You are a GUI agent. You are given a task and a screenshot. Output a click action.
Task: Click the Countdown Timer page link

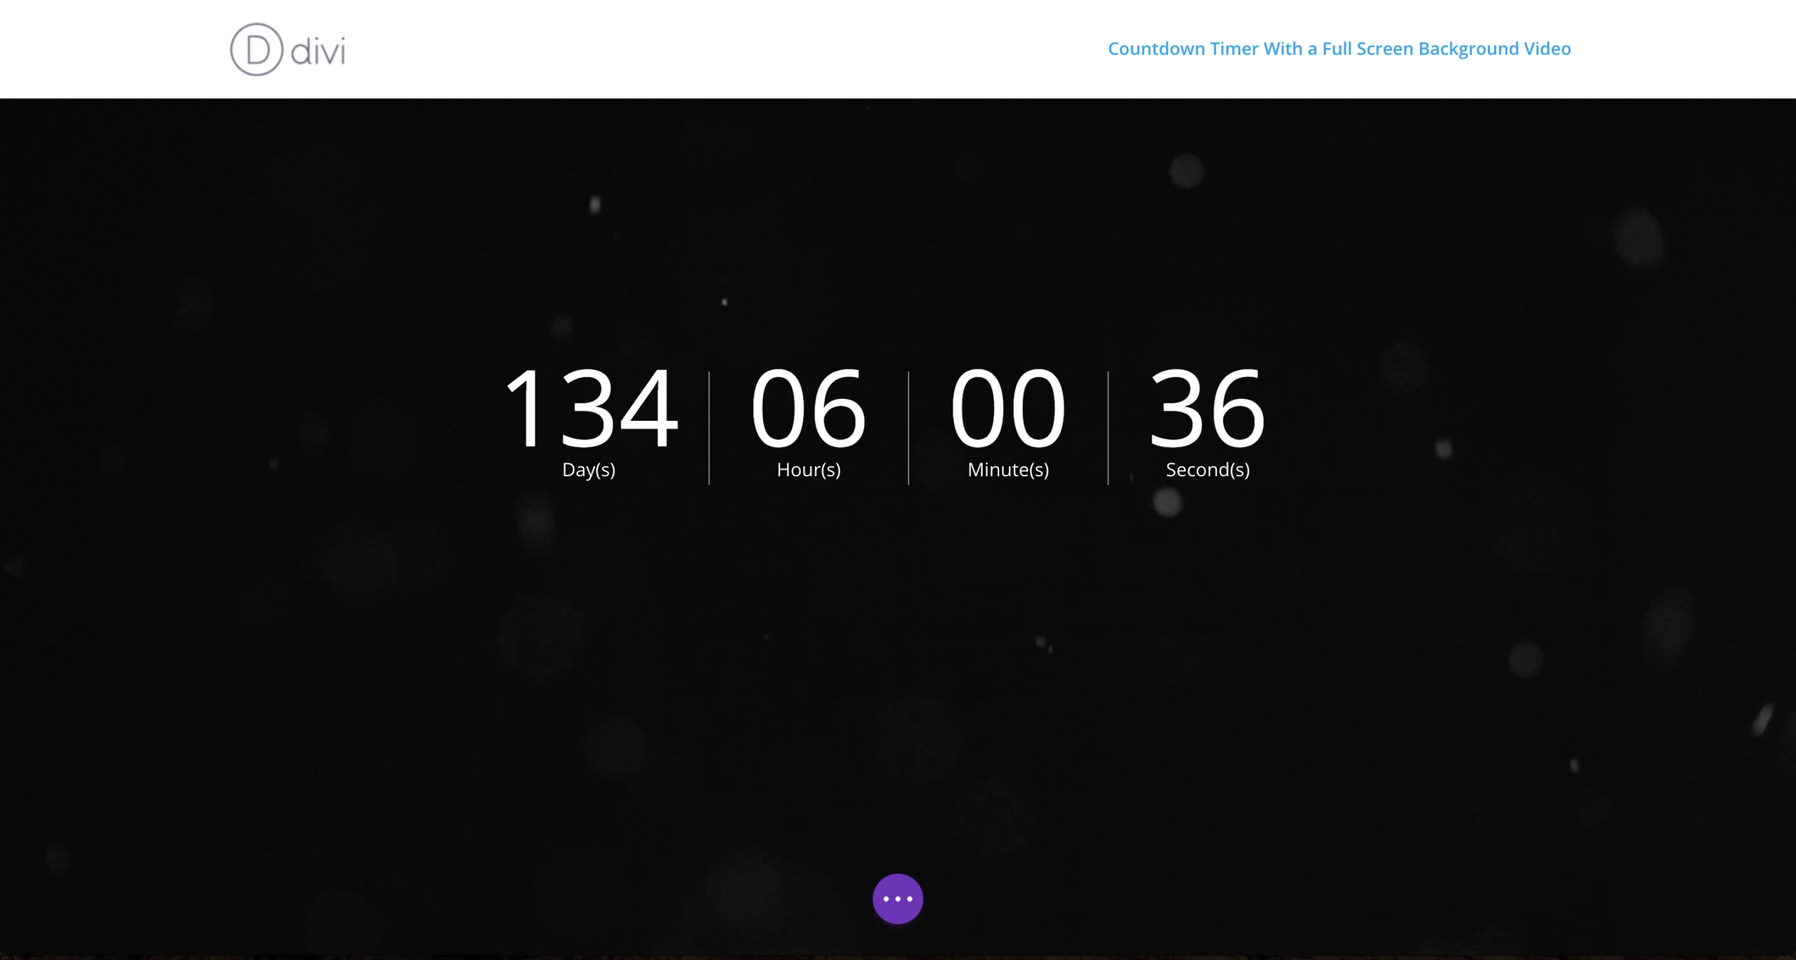pyautogui.click(x=1339, y=48)
